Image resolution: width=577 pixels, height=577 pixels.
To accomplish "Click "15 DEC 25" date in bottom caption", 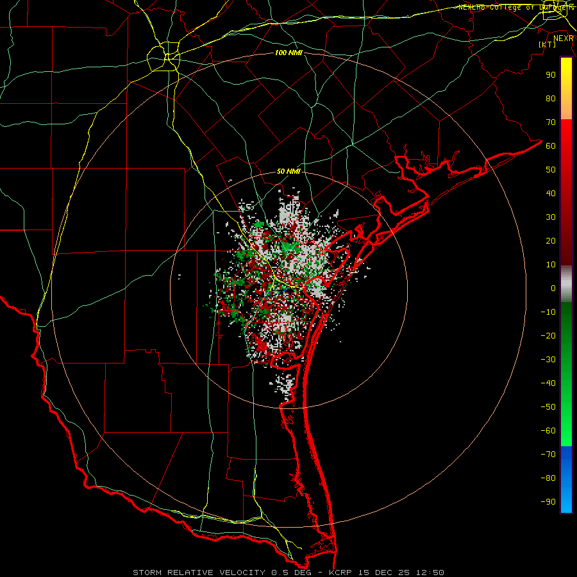I will 385,573.
